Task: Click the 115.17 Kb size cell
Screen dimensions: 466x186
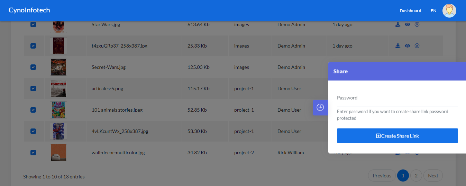Action: tap(198, 89)
